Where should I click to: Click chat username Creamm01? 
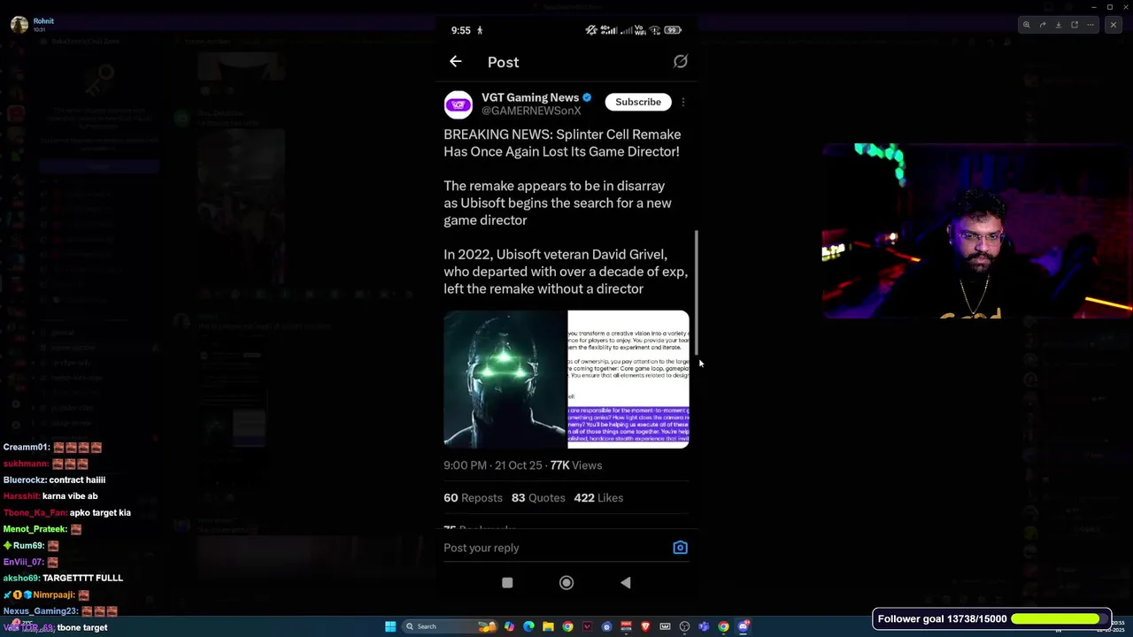[x=26, y=448]
